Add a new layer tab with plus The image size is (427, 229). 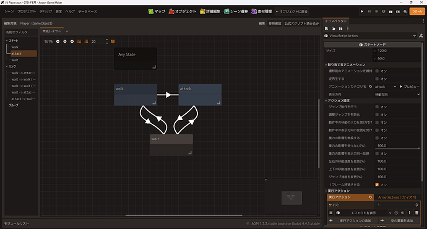67,32
